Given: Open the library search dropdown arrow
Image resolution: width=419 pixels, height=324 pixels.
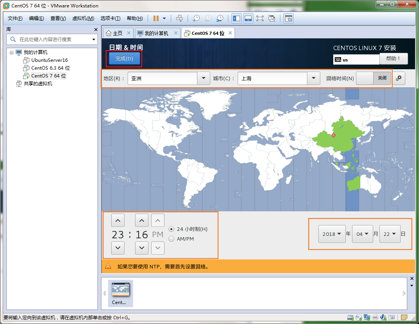Looking at the screenshot, I should pos(94,40).
